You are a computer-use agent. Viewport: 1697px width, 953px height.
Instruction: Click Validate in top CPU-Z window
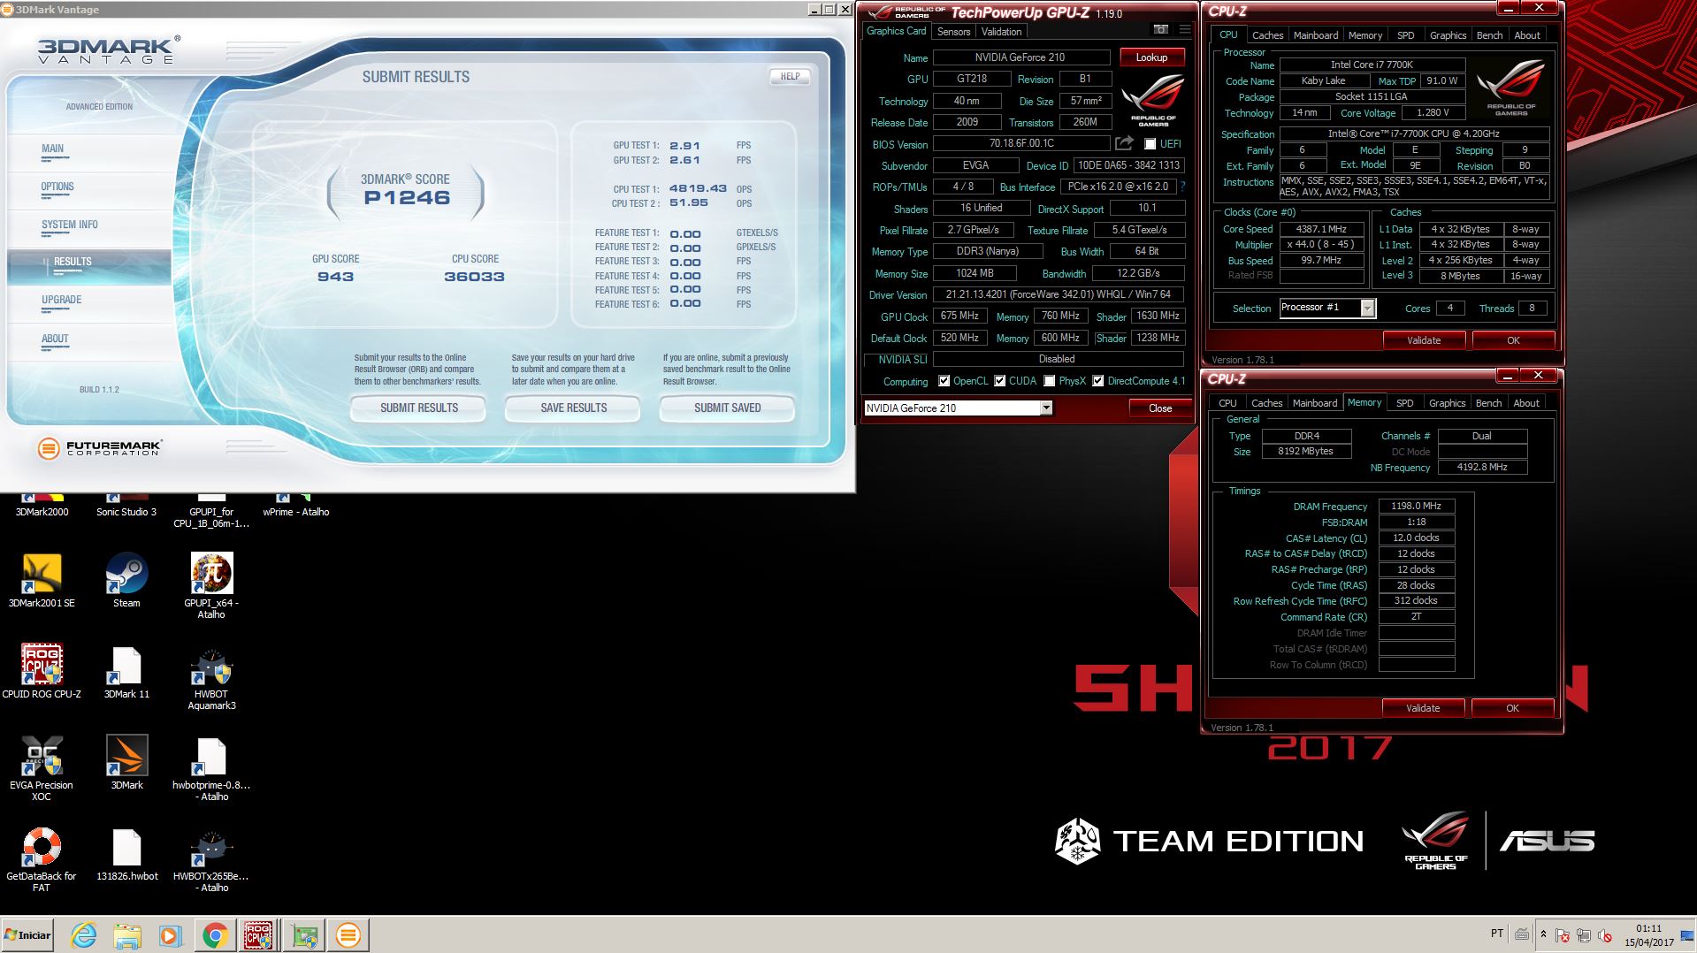(1424, 340)
